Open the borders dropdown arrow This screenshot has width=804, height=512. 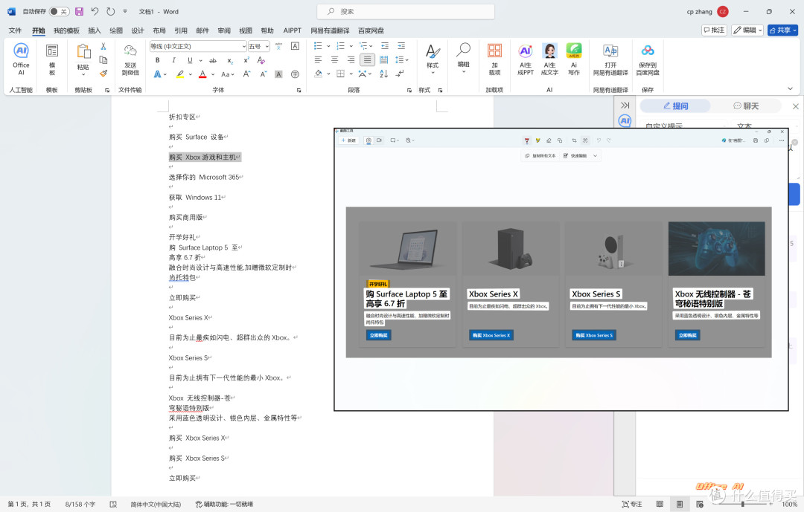point(350,74)
